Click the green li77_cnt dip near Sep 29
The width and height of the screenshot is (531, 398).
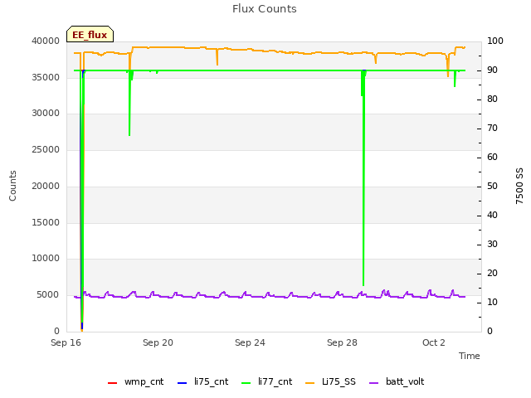pyautogui.click(x=363, y=178)
